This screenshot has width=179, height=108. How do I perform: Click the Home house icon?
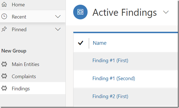click(x=4, y=4)
